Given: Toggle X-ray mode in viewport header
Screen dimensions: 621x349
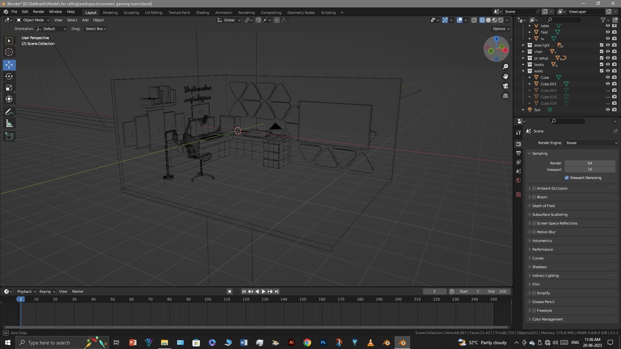Looking at the screenshot, I should point(474,20).
